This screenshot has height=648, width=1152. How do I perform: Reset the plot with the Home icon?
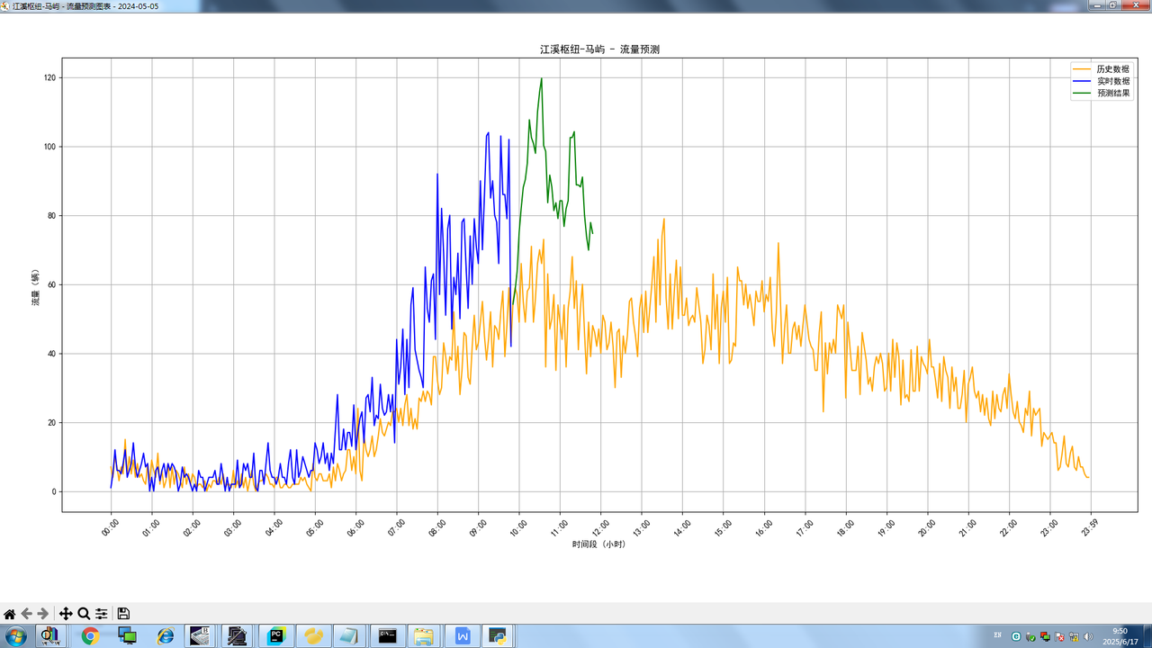tap(10, 614)
